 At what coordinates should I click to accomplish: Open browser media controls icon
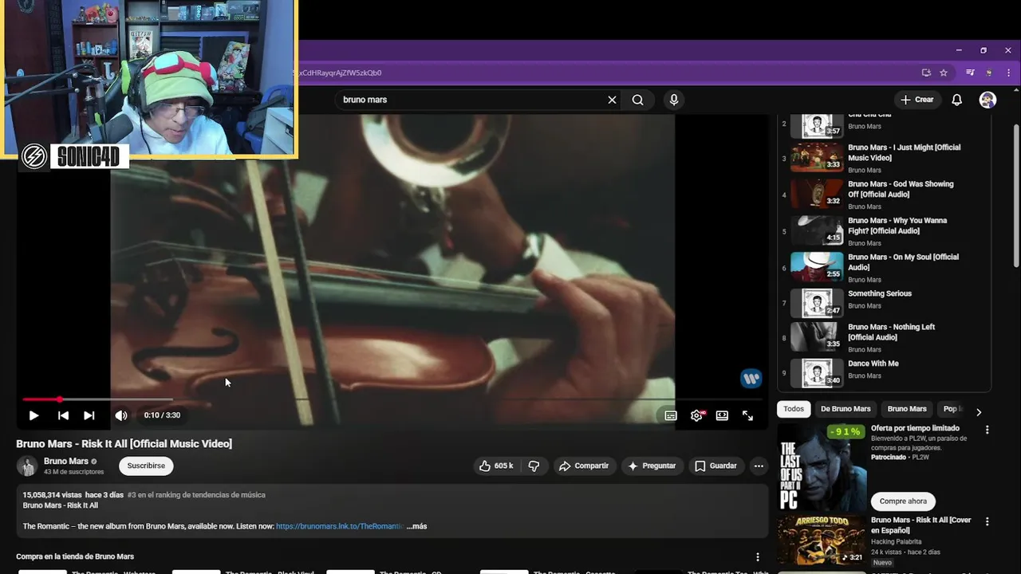click(970, 73)
